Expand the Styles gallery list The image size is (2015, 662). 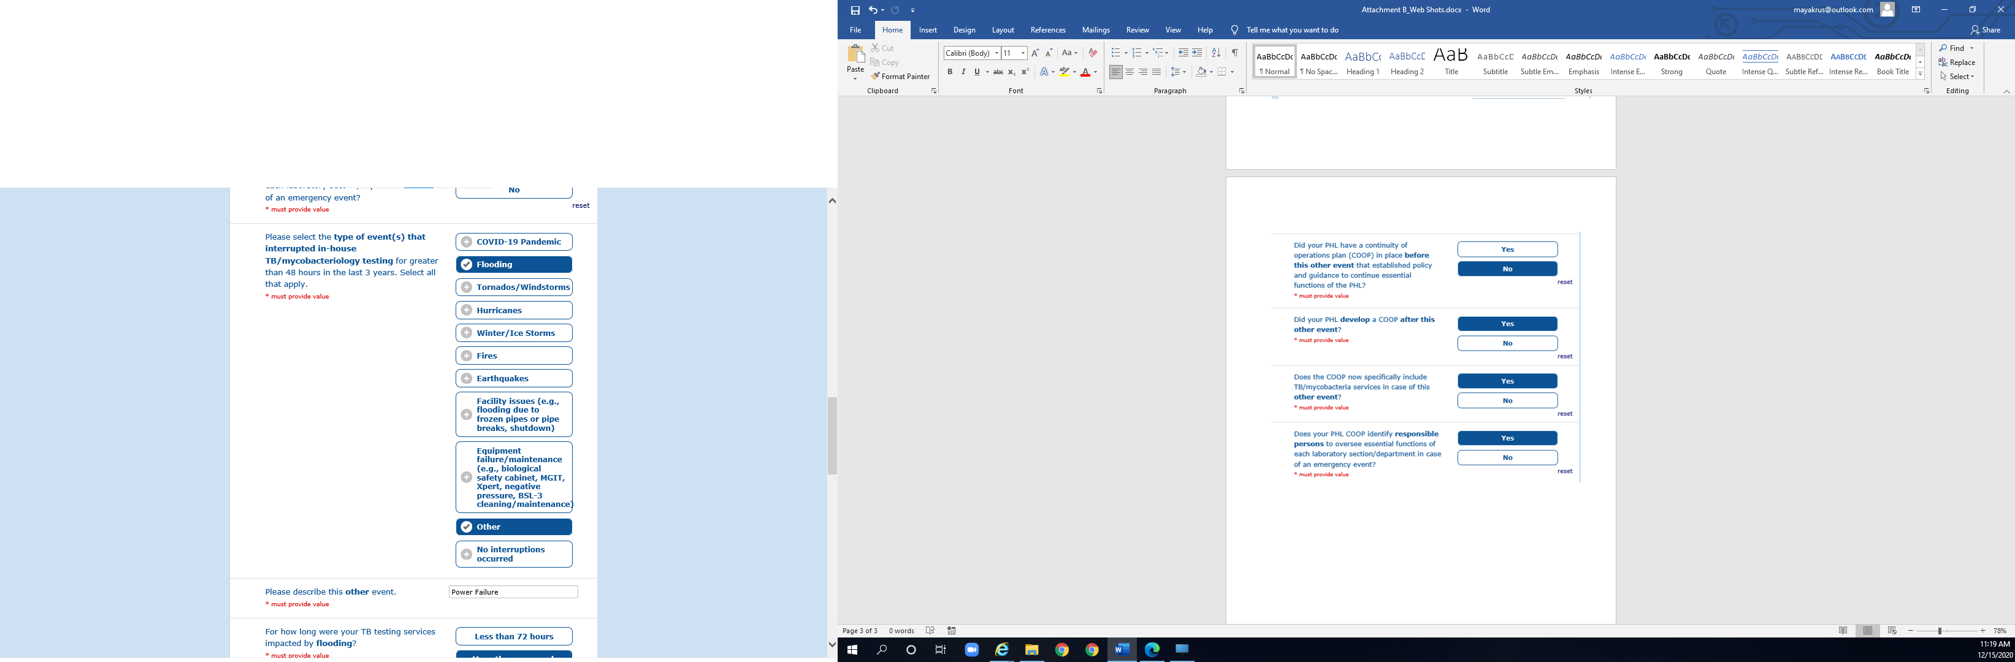pos(1919,74)
